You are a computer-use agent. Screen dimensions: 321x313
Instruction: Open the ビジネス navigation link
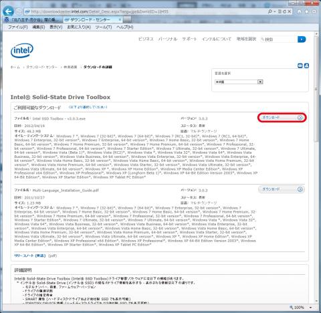click(146, 39)
